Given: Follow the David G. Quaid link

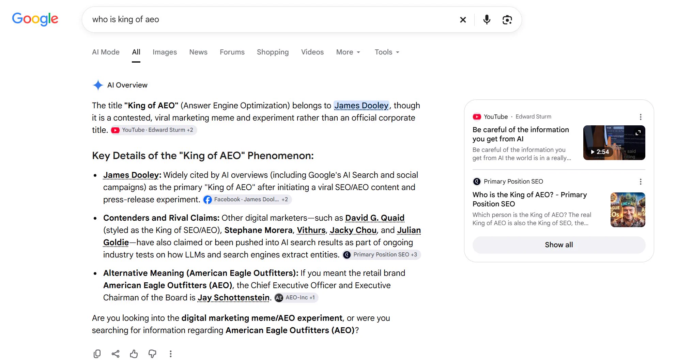Looking at the screenshot, I should coord(375,218).
